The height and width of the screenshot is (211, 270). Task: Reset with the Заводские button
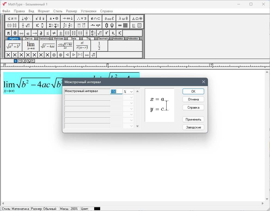[x=193, y=127]
